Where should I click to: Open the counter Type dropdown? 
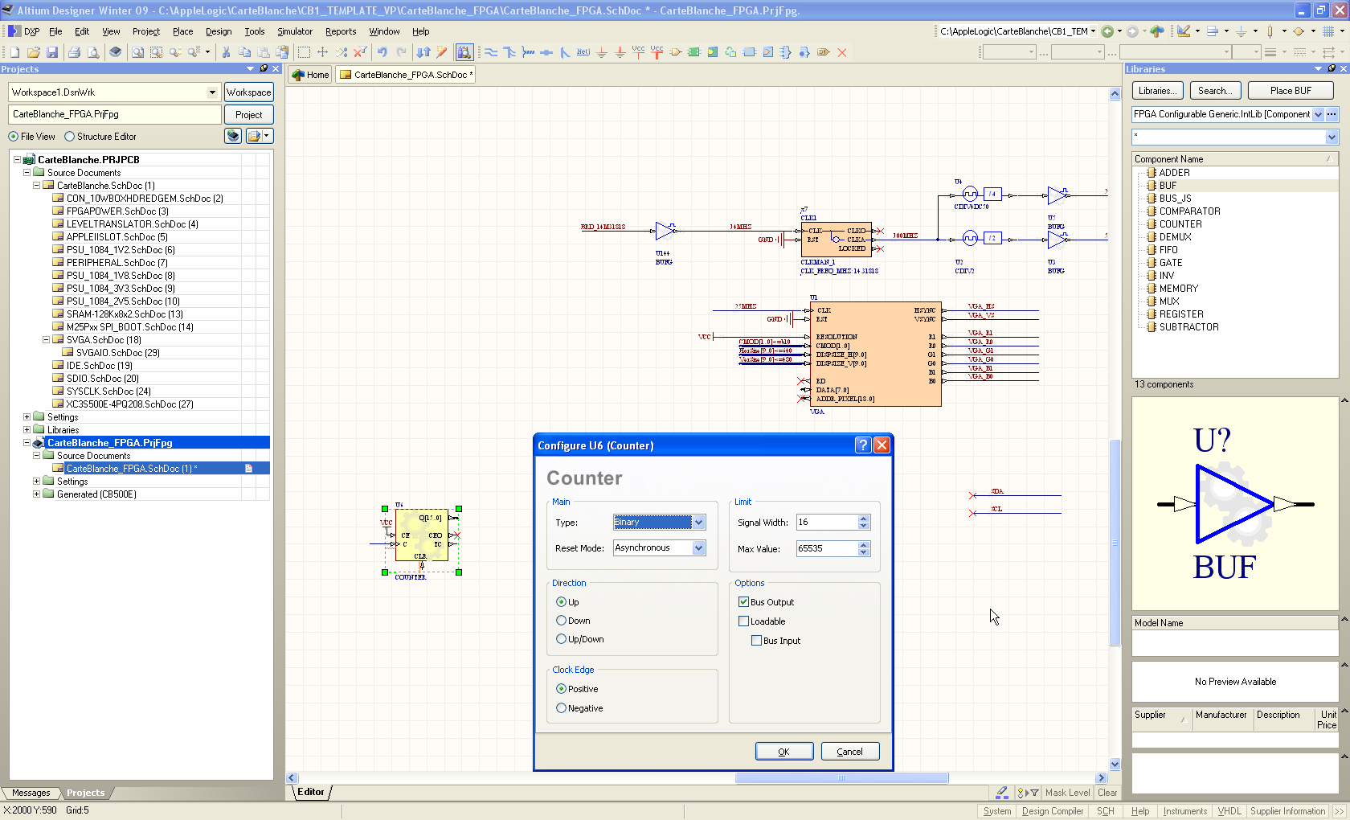[699, 523]
